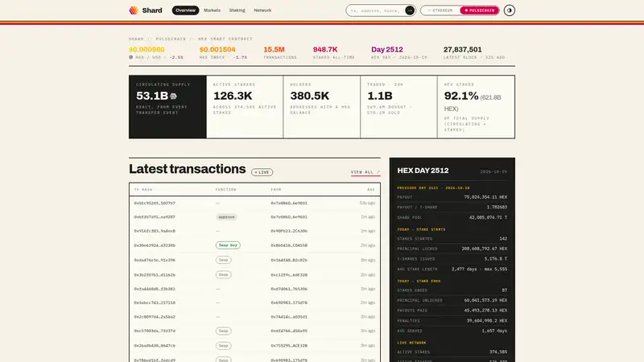Screen dimensions: 644x362
Task: Switch network to Ethereum
Action: [440, 10]
